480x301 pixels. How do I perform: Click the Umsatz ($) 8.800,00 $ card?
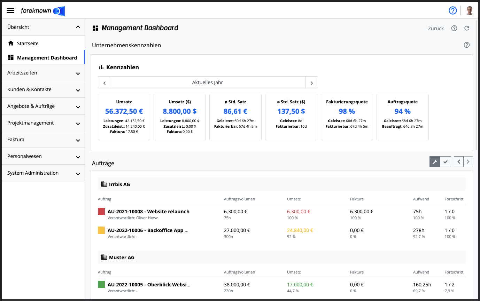click(180, 117)
